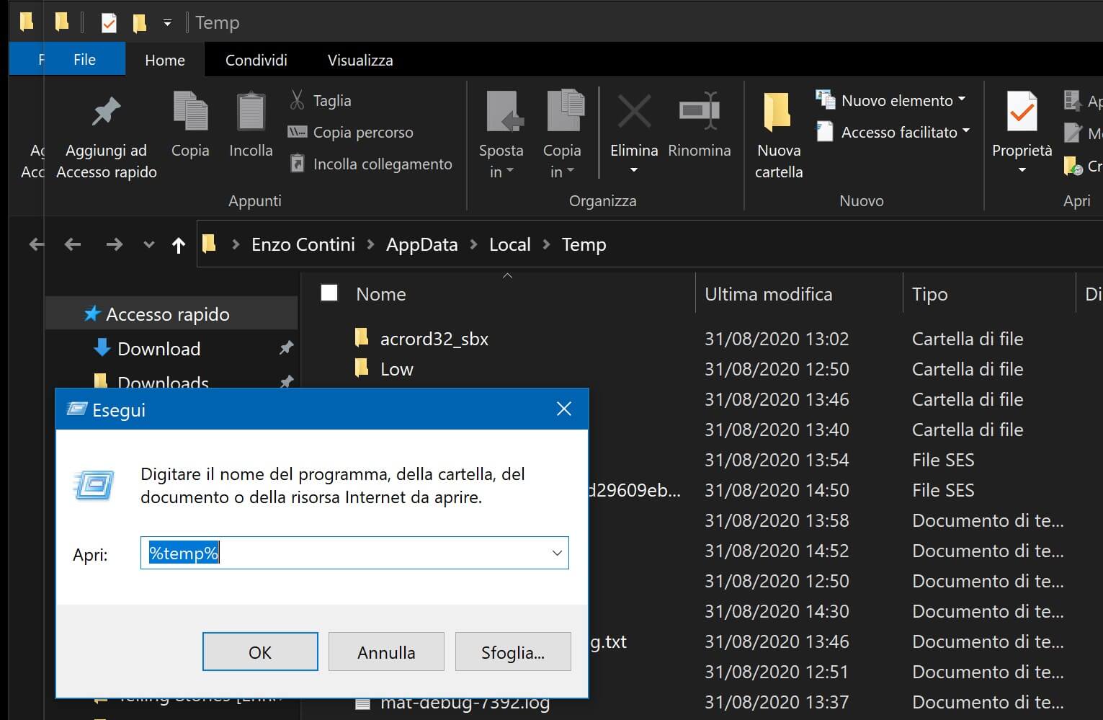Create a folder with Nuova cartella icon
The height and width of the screenshot is (720, 1103).
coord(778,112)
